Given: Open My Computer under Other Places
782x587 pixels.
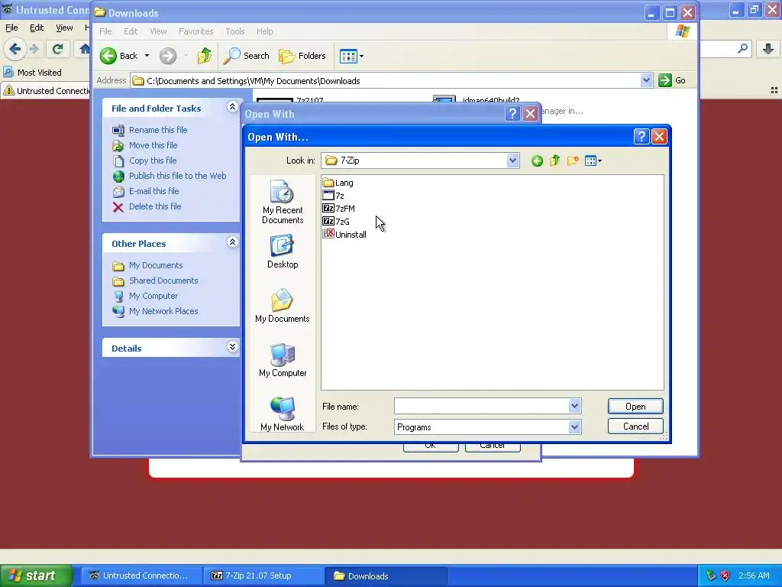Looking at the screenshot, I should [x=153, y=296].
